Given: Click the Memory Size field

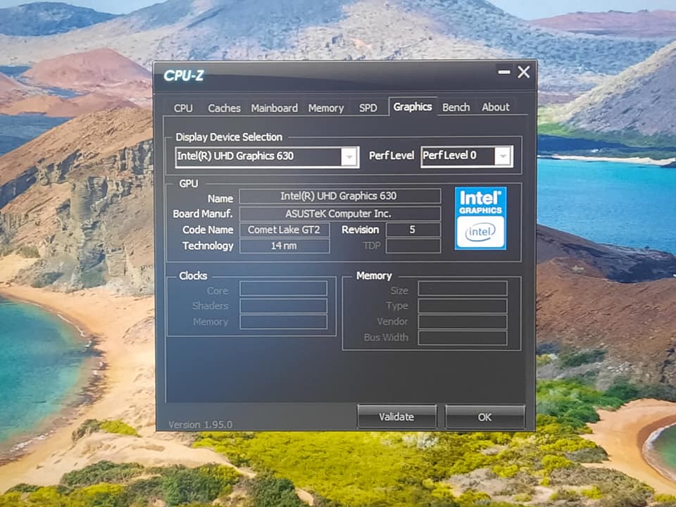Looking at the screenshot, I should coord(463,289).
